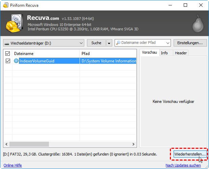Switch to the Info tab

164,53
